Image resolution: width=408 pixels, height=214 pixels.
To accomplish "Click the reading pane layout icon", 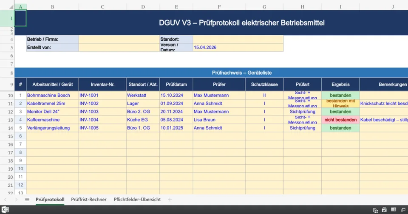I will (x=394, y=210).
